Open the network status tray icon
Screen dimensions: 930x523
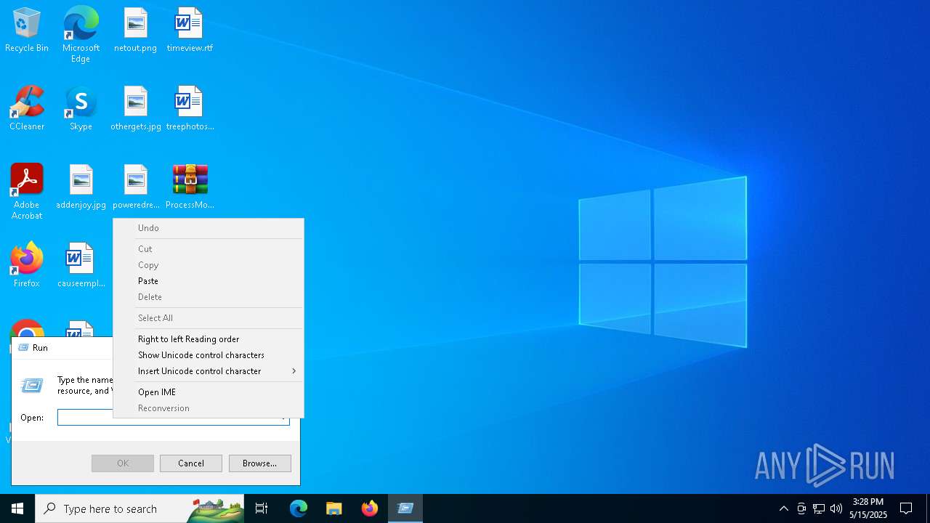point(819,508)
